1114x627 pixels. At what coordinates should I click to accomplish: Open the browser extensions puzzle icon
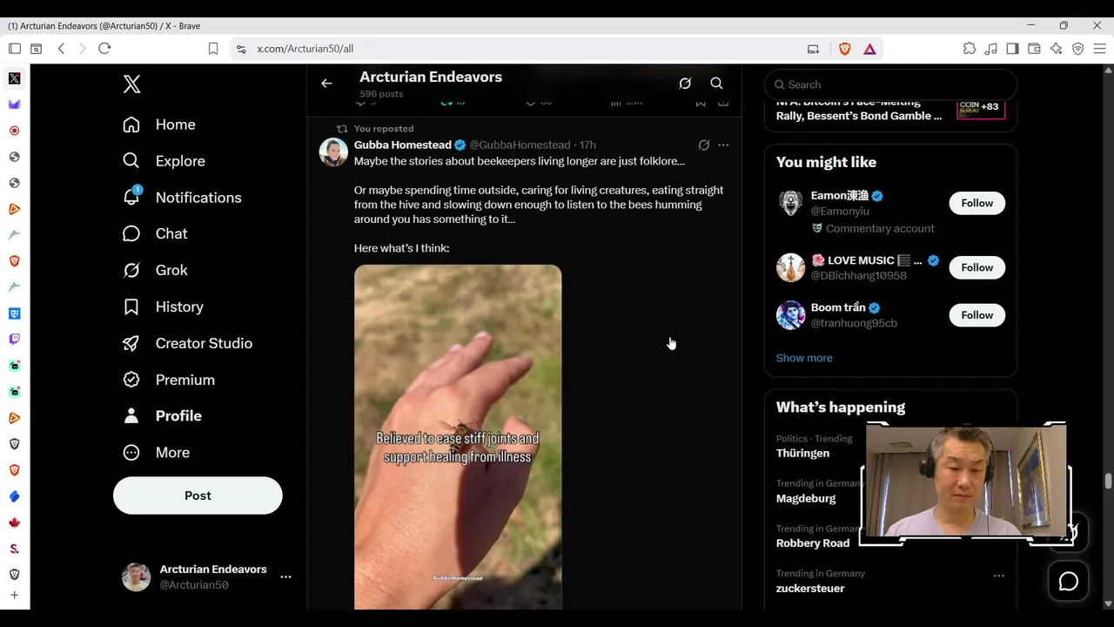[970, 49]
